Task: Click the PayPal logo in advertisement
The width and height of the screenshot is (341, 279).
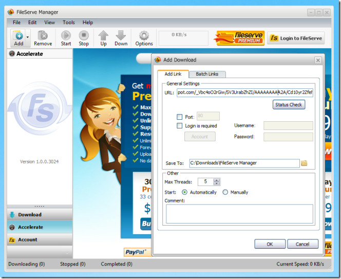Action: click(x=135, y=252)
